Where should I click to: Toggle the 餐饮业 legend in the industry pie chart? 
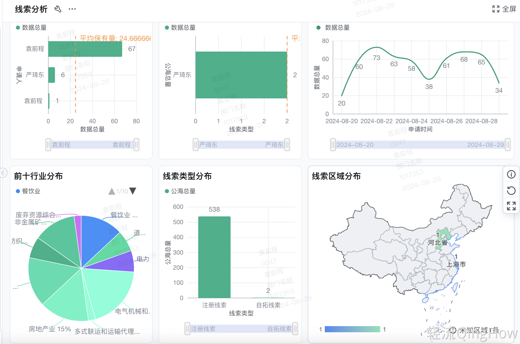pyautogui.click(x=28, y=191)
